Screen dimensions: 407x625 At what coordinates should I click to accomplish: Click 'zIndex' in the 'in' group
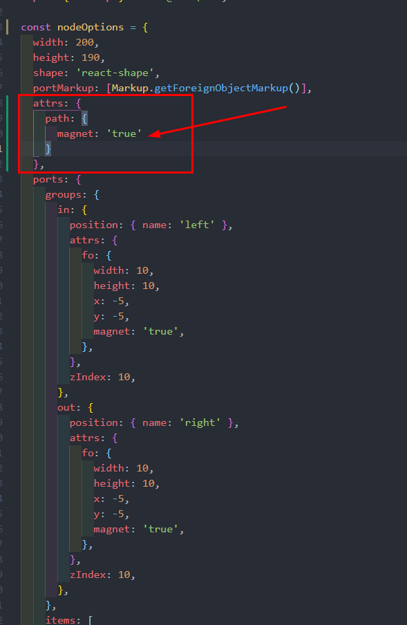pyautogui.click(x=88, y=377)
